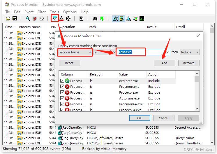Toggle Show Registry Activity icon

tap(115, 19)
